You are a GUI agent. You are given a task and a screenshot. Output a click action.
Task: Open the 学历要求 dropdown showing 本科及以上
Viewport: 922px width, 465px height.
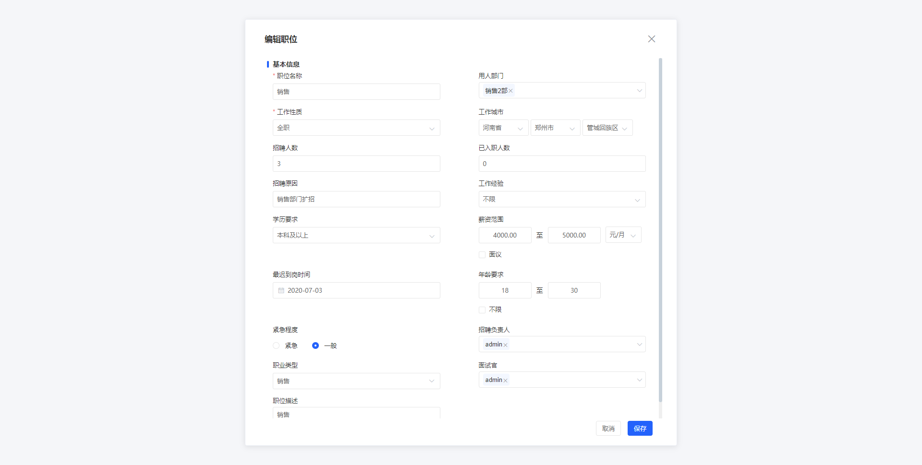356,235
